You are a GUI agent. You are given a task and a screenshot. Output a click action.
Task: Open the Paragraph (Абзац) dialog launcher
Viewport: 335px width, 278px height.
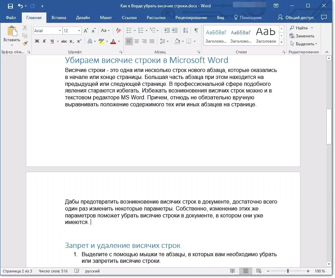point(199,52)
